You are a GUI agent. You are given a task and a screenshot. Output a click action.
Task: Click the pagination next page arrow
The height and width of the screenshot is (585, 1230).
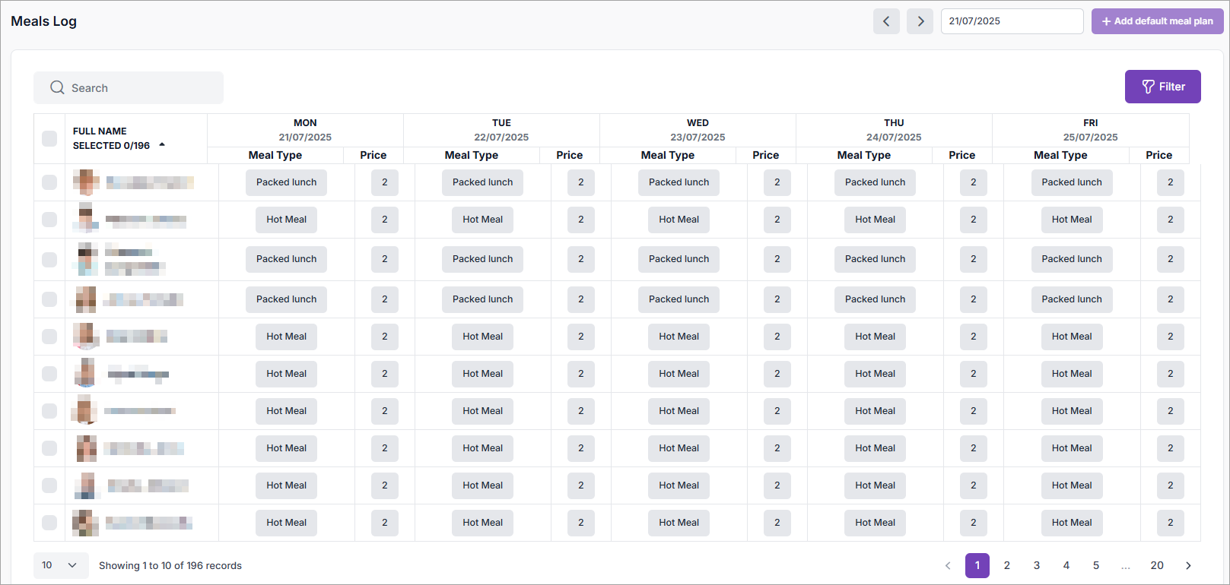[x=1188, y=565]
